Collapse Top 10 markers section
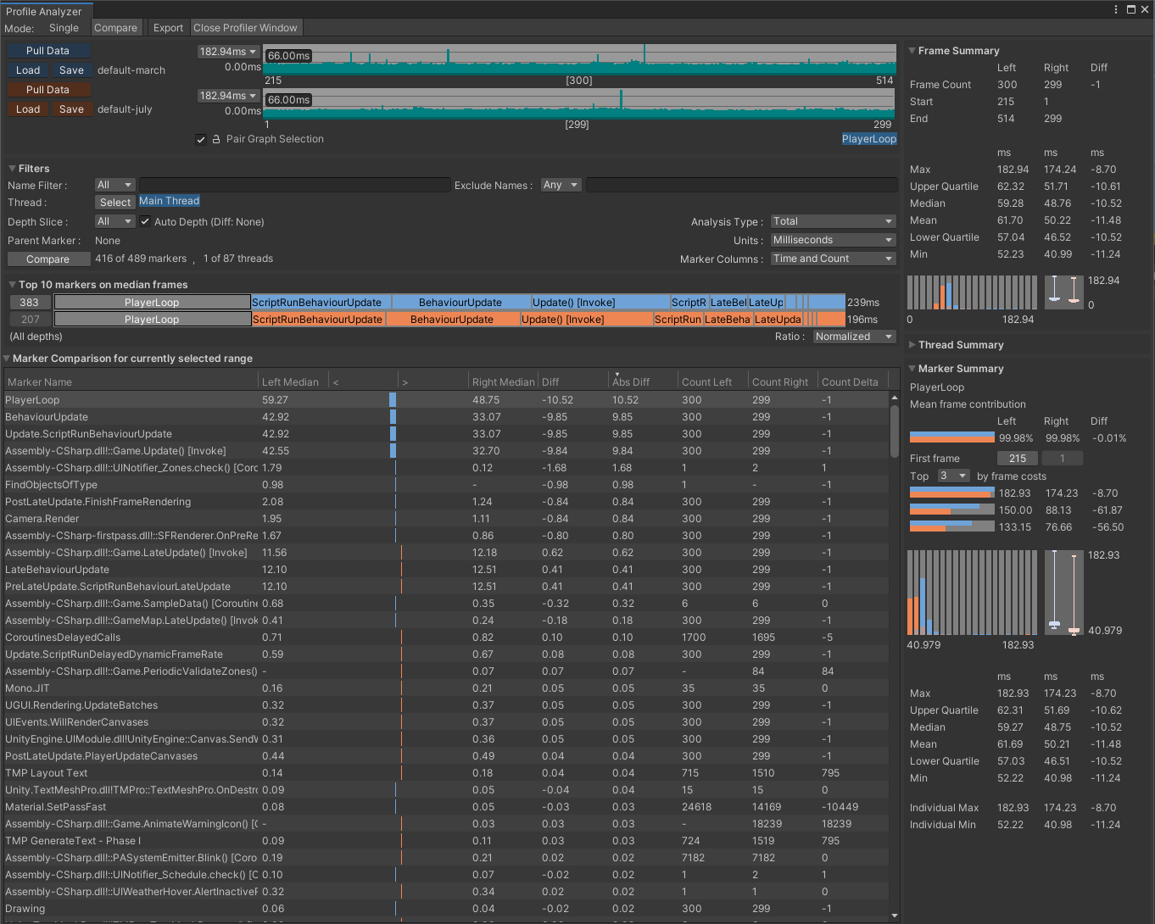The height and width of the screenshot is (924, 1155). click(12, 285)
